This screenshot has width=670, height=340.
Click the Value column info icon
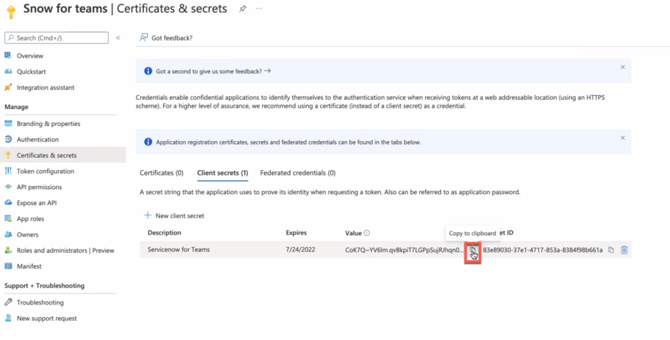click(367, 233)
